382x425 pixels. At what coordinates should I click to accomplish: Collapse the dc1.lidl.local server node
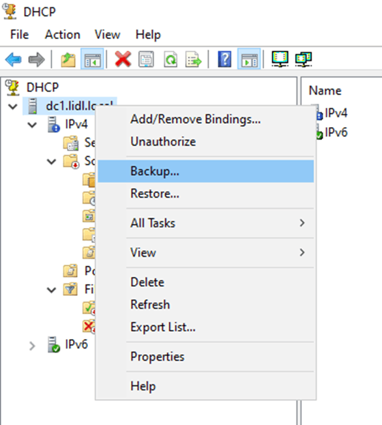[x=13, y=106]
